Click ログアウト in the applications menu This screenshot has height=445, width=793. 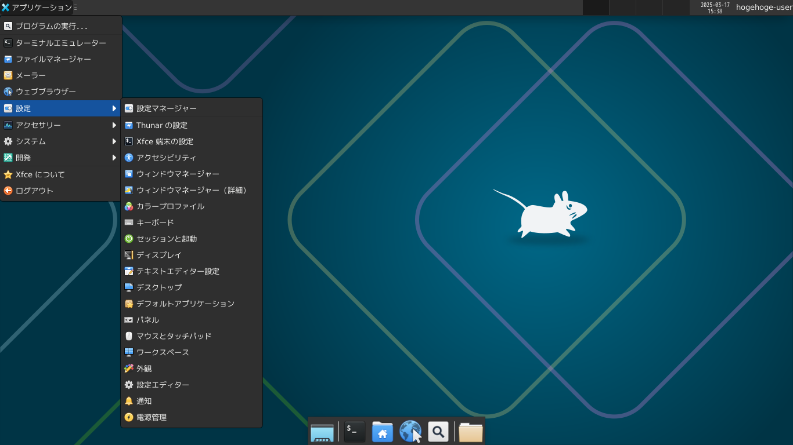[x=61, y=191]
